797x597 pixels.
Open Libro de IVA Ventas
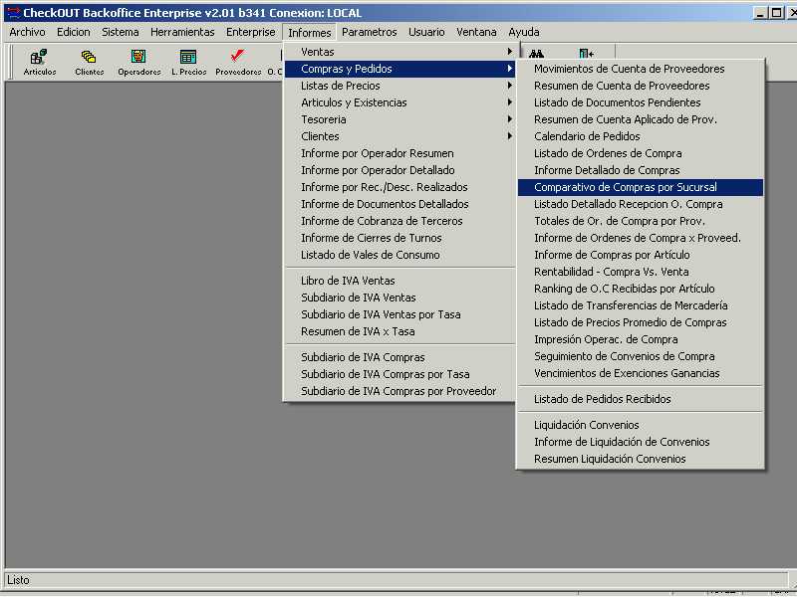coord(400,281)
